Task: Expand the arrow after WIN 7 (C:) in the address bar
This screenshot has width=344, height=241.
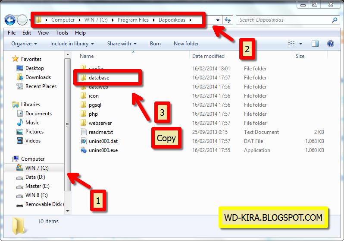Action: 113,20
